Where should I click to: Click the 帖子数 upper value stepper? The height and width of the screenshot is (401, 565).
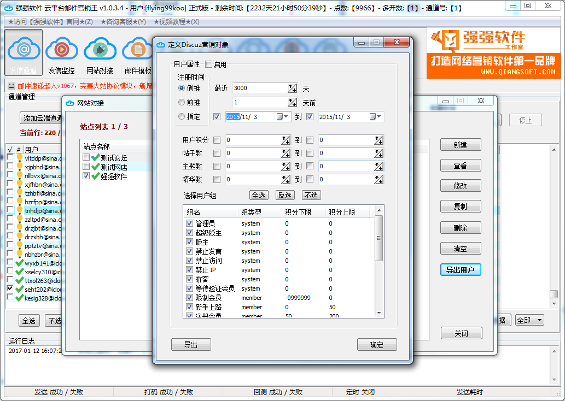coord(378,154)
